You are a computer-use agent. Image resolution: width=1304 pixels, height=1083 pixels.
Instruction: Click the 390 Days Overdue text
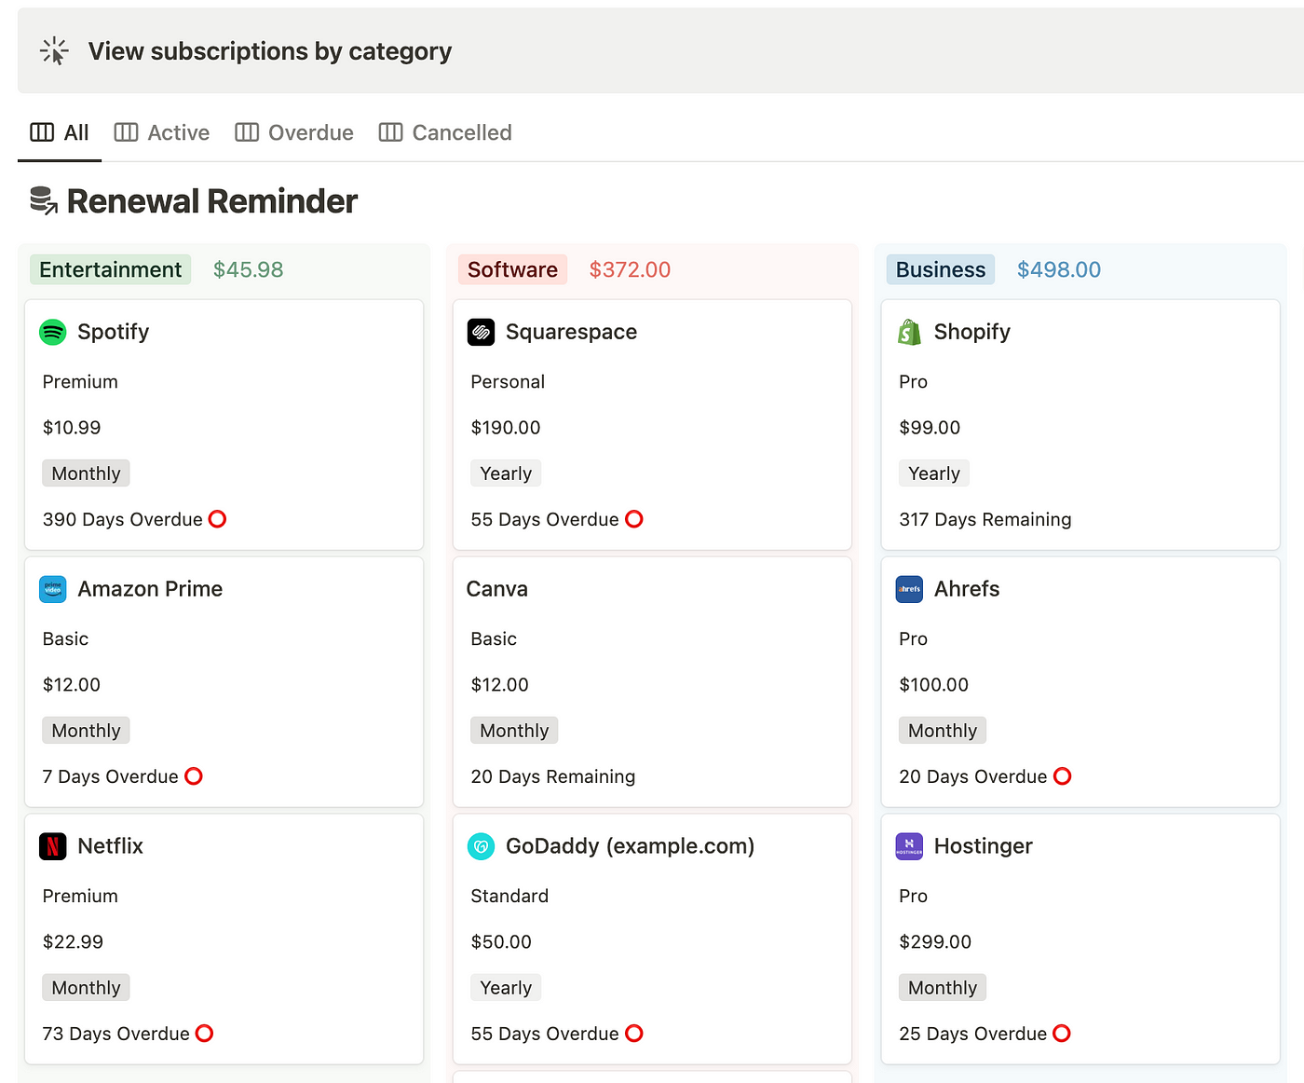tap(123, 519)
